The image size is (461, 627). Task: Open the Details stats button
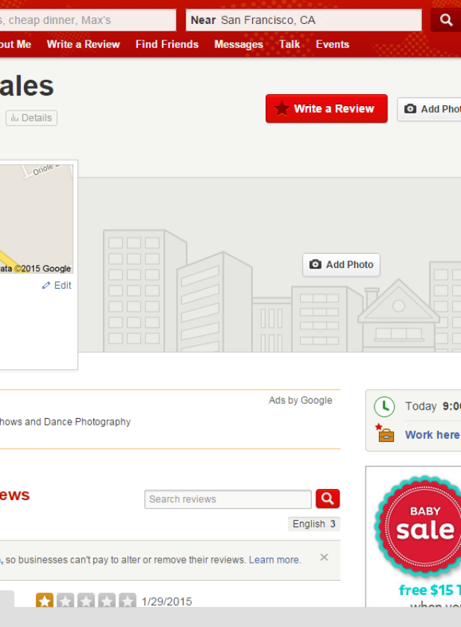pyautogui.click(x=31, y=118)
